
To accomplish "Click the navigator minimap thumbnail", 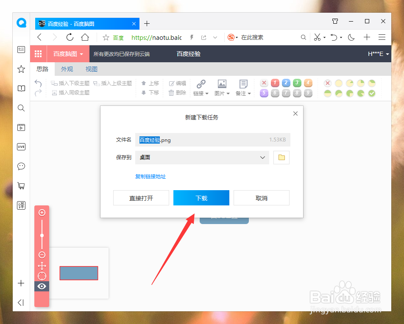I will tap(79, 273).
